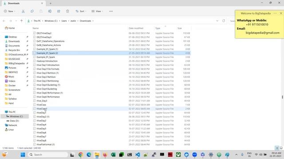The width and height of the screenshot is (284, 159).
Task: Open the Firefox icon on the taskbar
Action: [x=105, y=155]
